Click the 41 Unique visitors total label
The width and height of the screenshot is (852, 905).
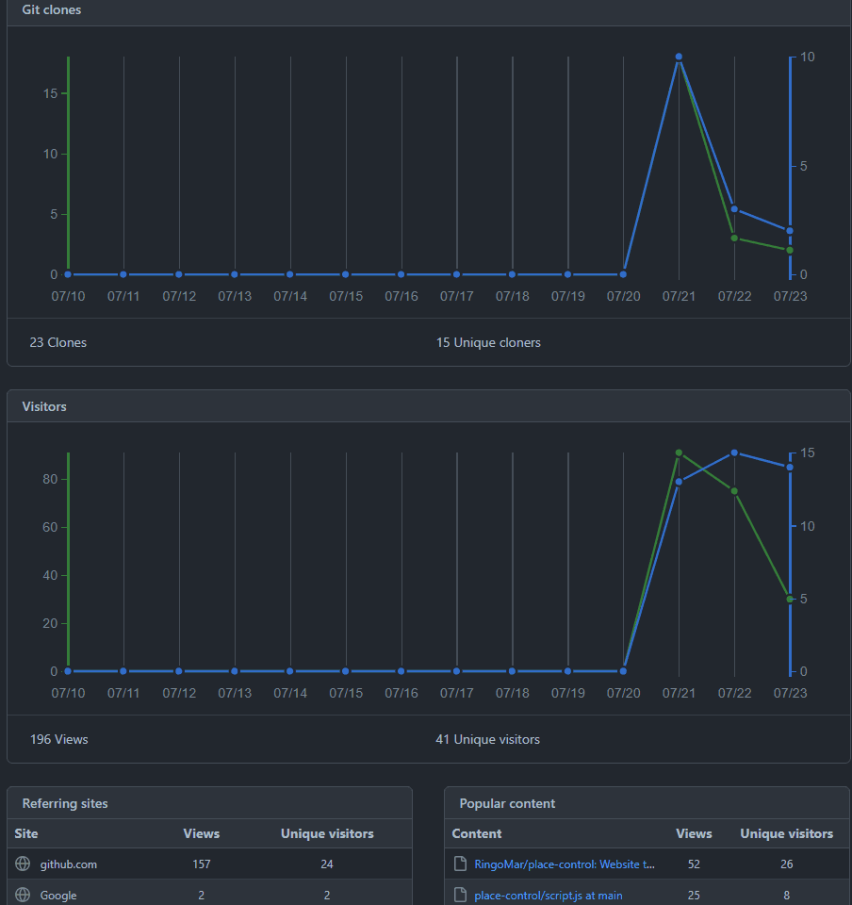[x=487, y=739]
